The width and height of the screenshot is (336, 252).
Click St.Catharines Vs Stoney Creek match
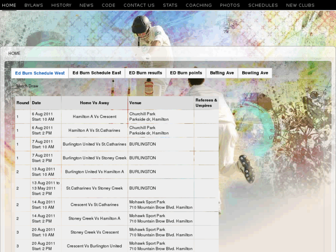click(94, 188)
